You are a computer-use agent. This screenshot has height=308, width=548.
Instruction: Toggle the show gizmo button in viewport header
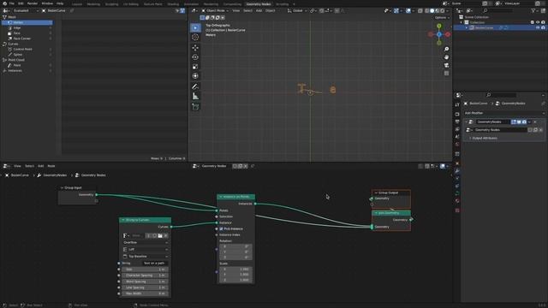[x=396, y=11]
